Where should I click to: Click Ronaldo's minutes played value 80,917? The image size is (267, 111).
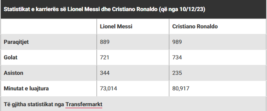(181, 88)
